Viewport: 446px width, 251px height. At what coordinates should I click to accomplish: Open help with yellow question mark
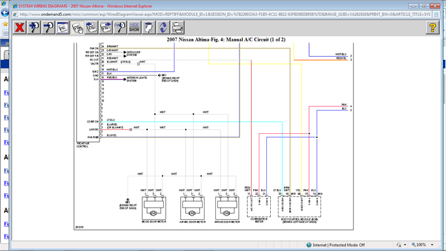[433, 27]
